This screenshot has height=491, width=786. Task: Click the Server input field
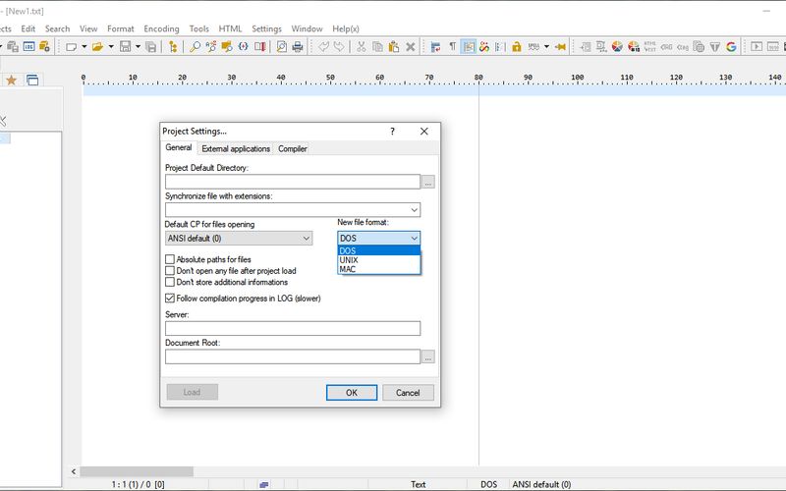(x=293, y=328)
